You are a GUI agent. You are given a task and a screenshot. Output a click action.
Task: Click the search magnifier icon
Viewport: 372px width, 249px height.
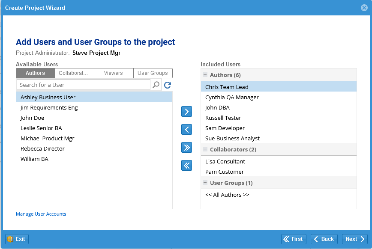click(x=156, y=85)
